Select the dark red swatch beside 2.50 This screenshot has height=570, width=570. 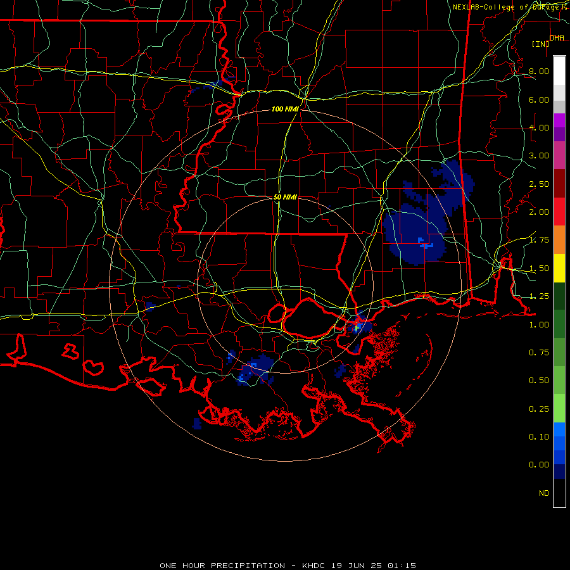[559, 184]
